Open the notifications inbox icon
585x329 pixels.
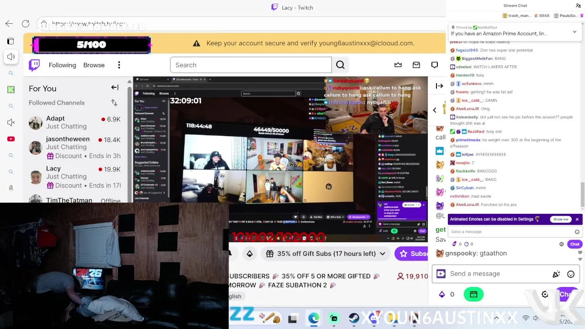click(x=416, y=65)
